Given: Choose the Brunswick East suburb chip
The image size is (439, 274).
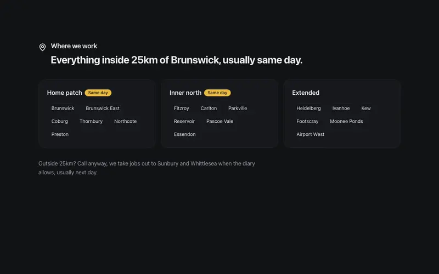Looking at the screenshot, I should [x=103, y=108].
